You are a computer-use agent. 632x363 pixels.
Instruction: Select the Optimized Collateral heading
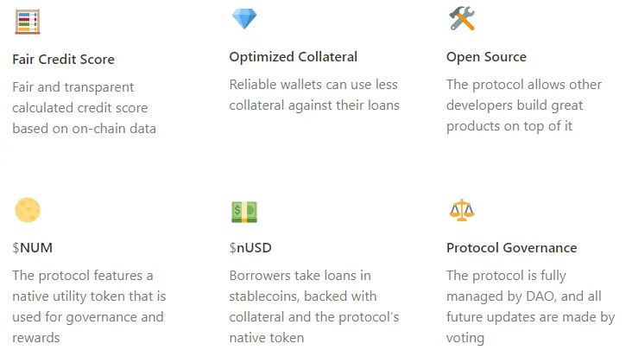[293, 57]
